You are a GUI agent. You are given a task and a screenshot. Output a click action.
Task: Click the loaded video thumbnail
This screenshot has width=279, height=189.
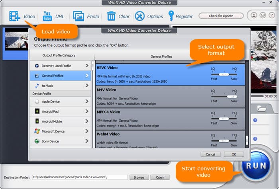coord(16,39)
